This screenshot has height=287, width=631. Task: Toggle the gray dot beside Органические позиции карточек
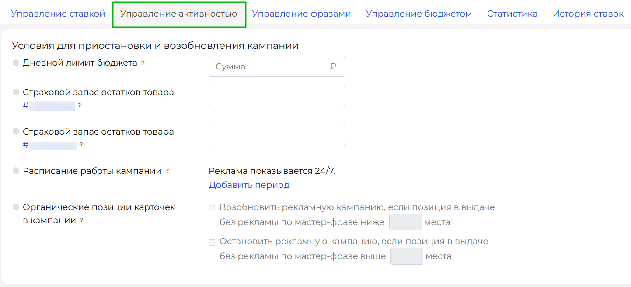16,207
